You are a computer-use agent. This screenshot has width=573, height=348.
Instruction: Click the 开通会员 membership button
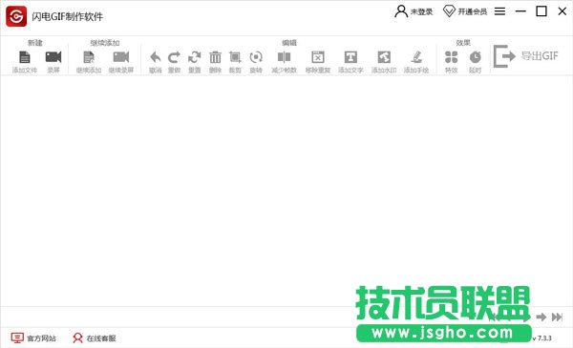pyautogui.click(x=465, y=11)
